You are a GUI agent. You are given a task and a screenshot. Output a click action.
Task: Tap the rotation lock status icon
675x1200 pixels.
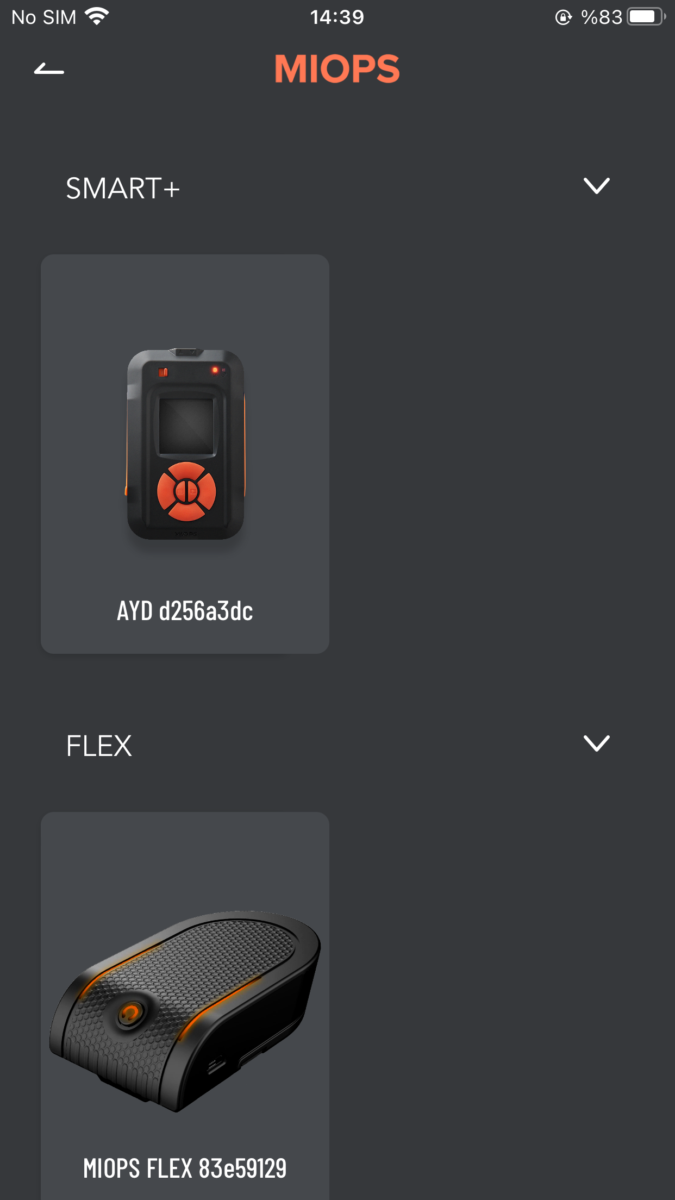[564, 17]
